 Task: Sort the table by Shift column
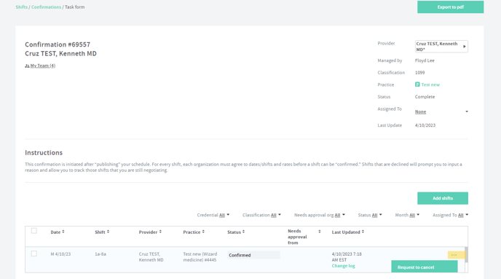[102, 232]
